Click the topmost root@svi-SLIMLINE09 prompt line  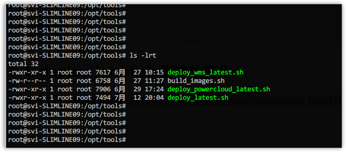tap(67, 5)
